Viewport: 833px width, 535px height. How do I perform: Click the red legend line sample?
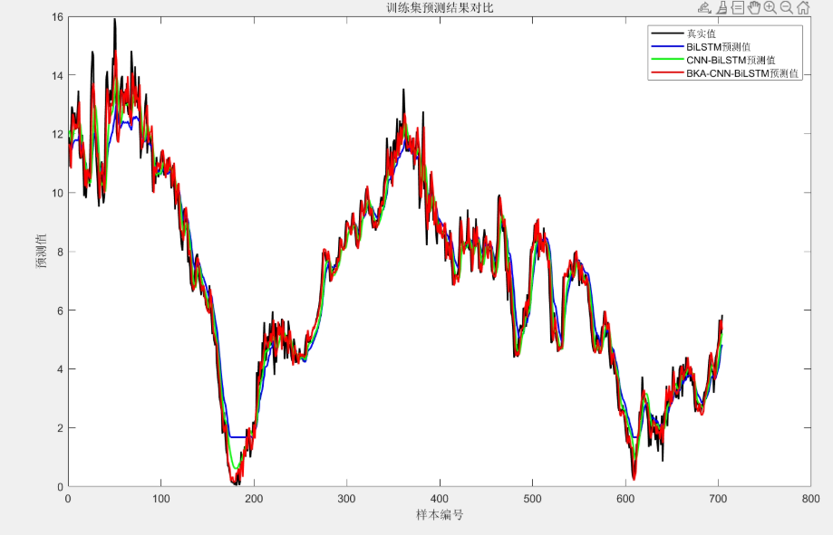667,73
